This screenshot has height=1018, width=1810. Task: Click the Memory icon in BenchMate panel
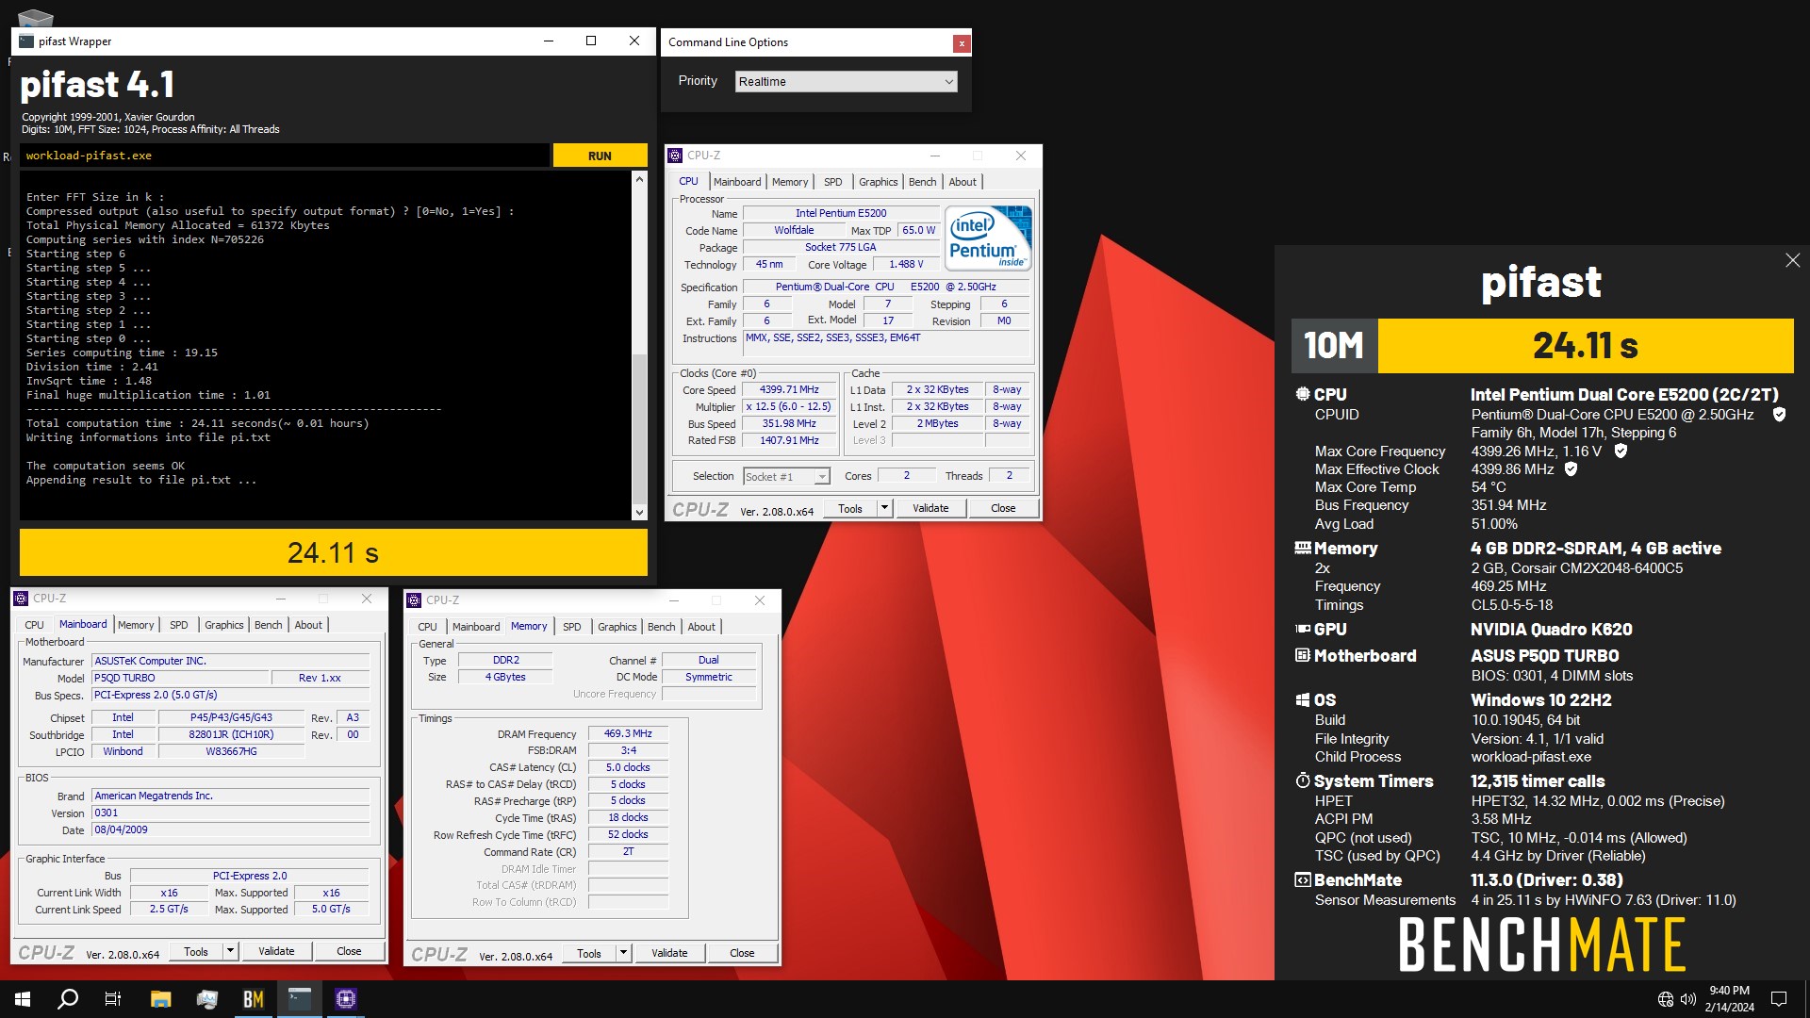point(1303,548)
